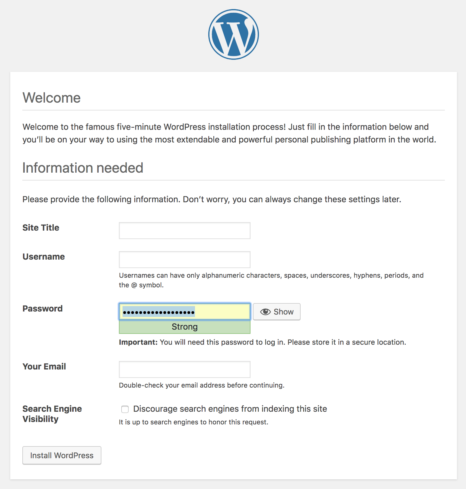Click the 'Double-check your email address' hint
466x489 pixels.
[202, 385]
